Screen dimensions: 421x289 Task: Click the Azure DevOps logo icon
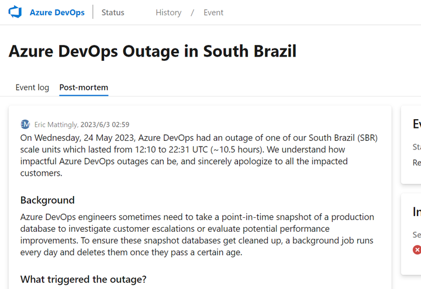[x=15, y=12]
